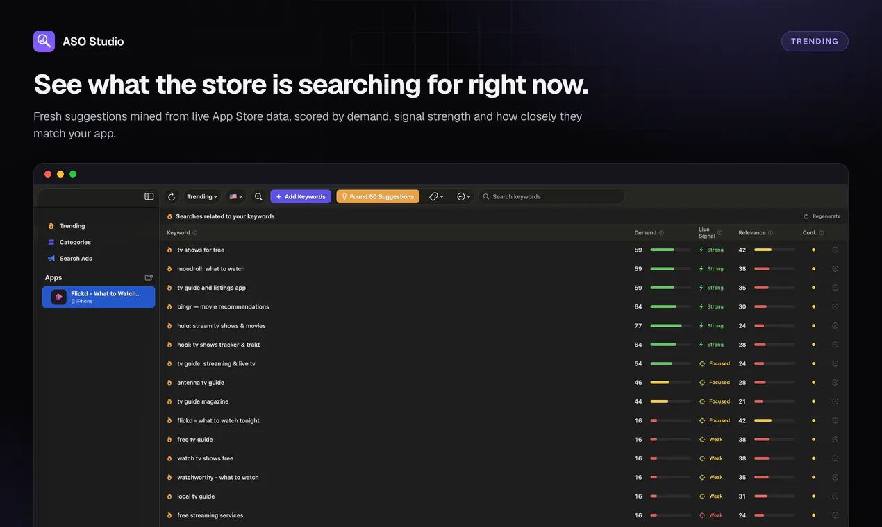The width and height of the screenshot is (882, 527).
Task: Open the Trending view dropdown in the toolbar
Action: coord(202,196)
